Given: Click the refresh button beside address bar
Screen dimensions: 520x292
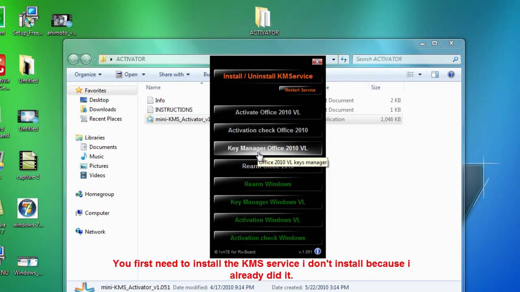Looking at the screenshot, I should coord(344,59).
